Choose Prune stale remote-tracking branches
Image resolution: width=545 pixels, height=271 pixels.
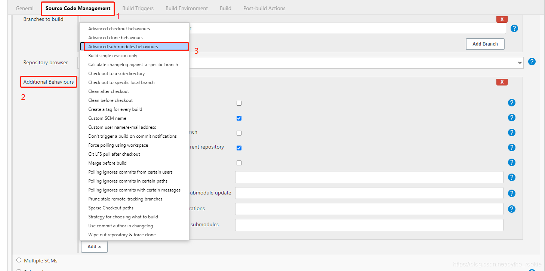tap(134, 199)
